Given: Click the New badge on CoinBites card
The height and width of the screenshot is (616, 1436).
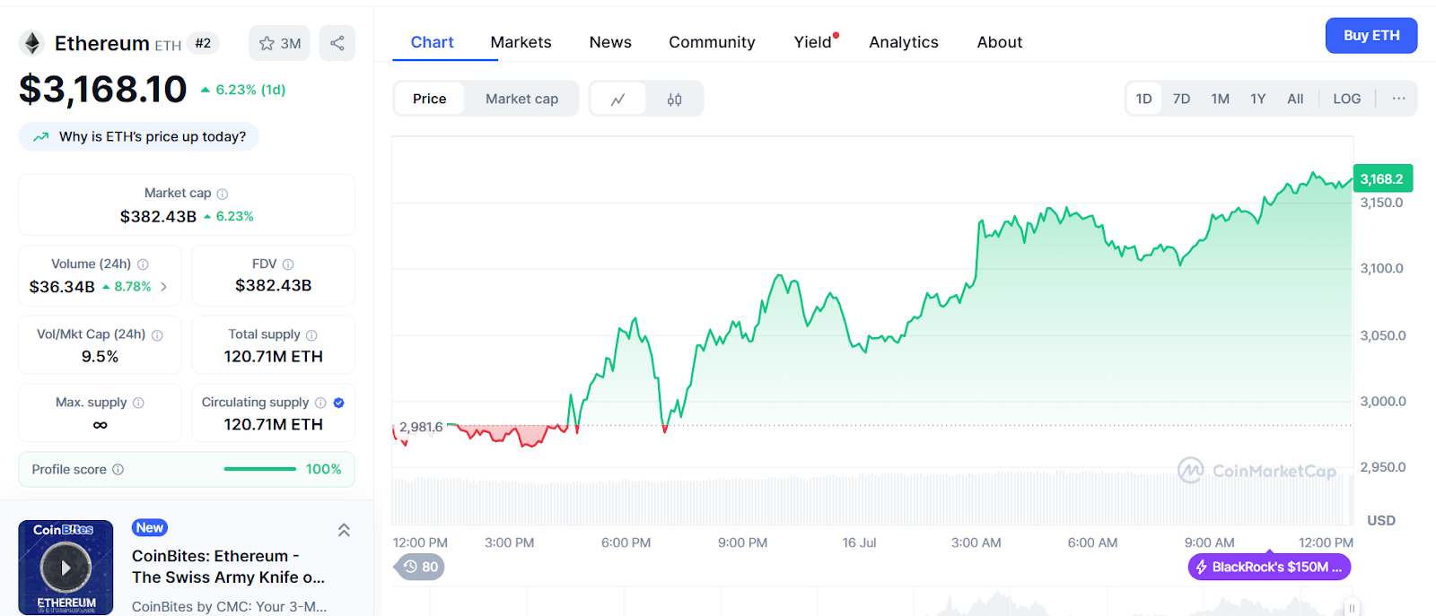Looking at the screenshot, I should 150,528.
